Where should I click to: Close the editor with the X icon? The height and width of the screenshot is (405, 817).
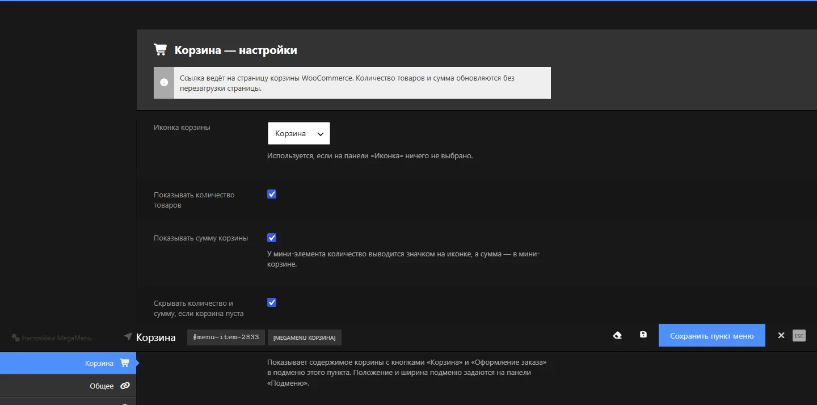click(781, 335)
